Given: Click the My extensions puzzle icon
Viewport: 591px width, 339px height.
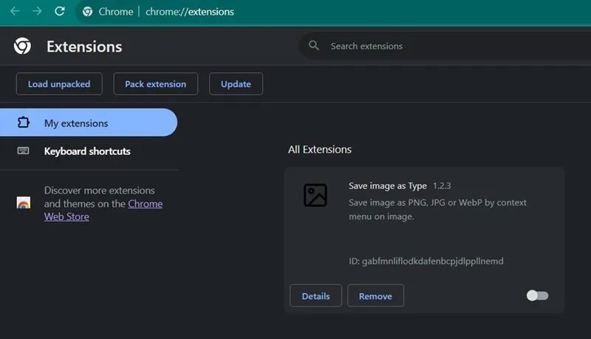Looking at the screenshot, I should click(24, 123).
